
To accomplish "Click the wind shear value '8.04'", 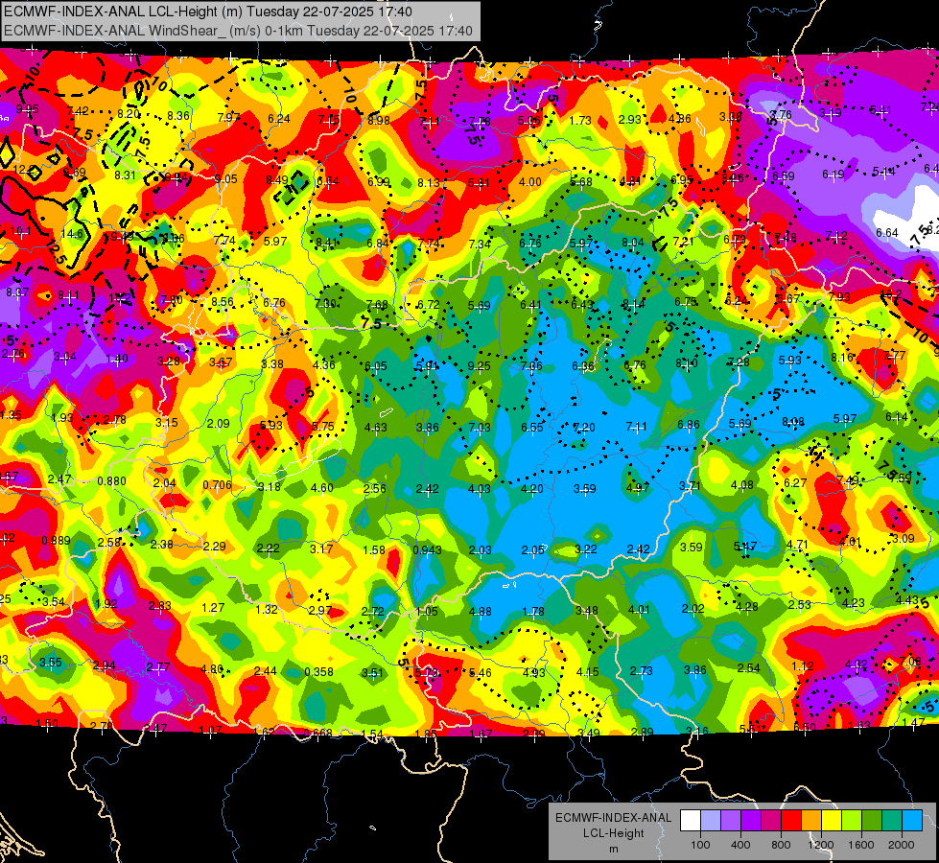I will point(633,242).
